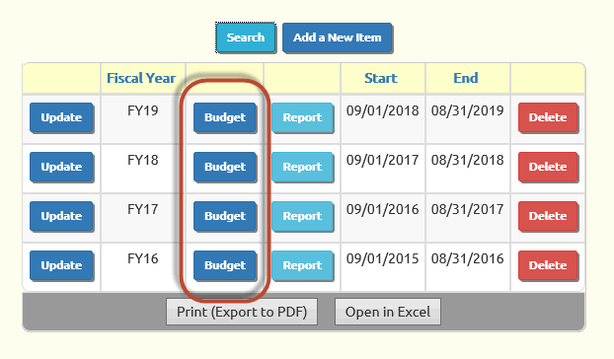
Task: Delete the FY18 entry
Action: (x=548, y=167)
